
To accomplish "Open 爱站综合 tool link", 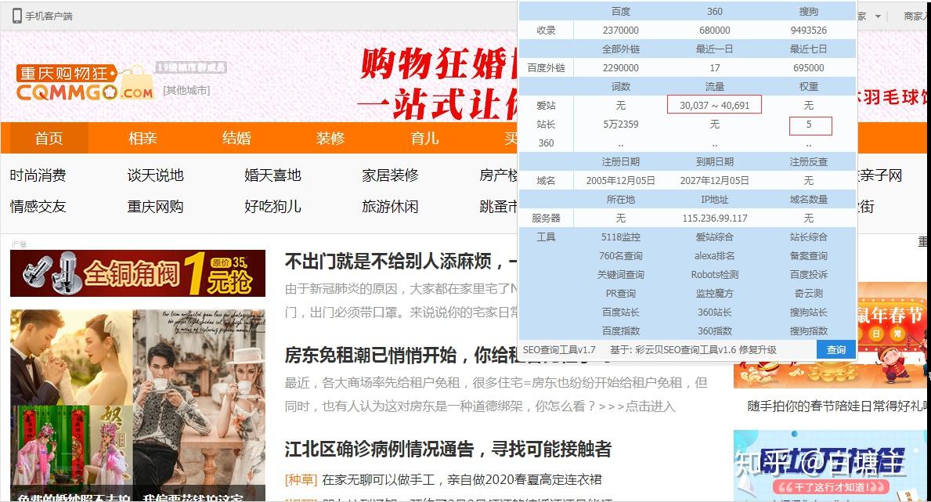I will [x=714, y=237].
